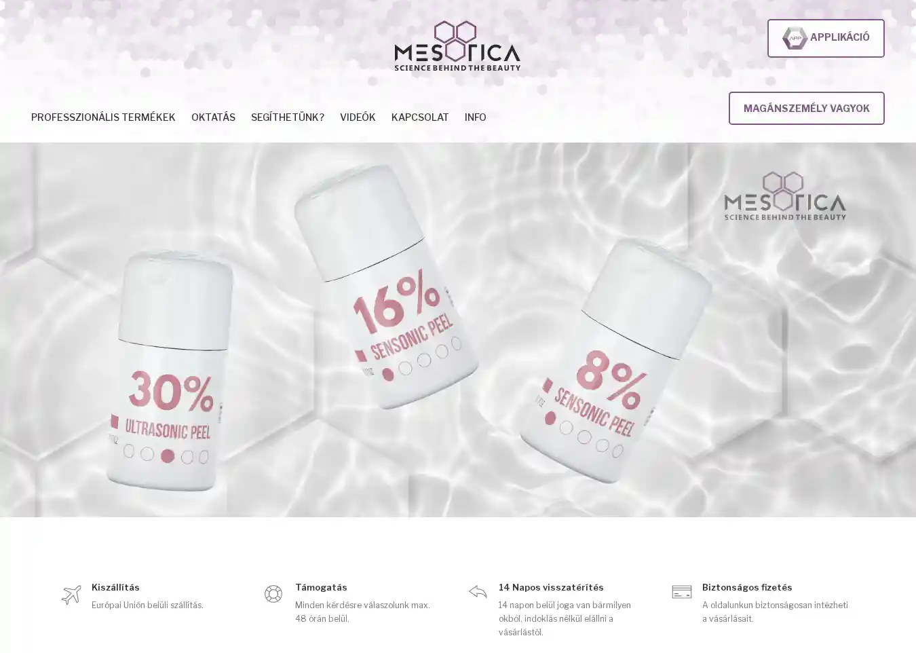916x653 pixels.
Task: Click the 8% Sensonic Peel bottle
Action: (x=614, y=360)
